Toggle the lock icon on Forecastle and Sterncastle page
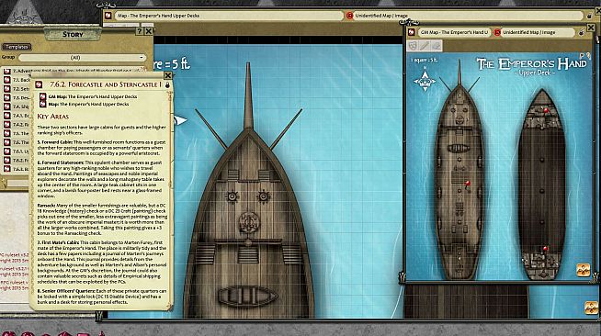This screenshot has width=601, height=336. [167, 85]
